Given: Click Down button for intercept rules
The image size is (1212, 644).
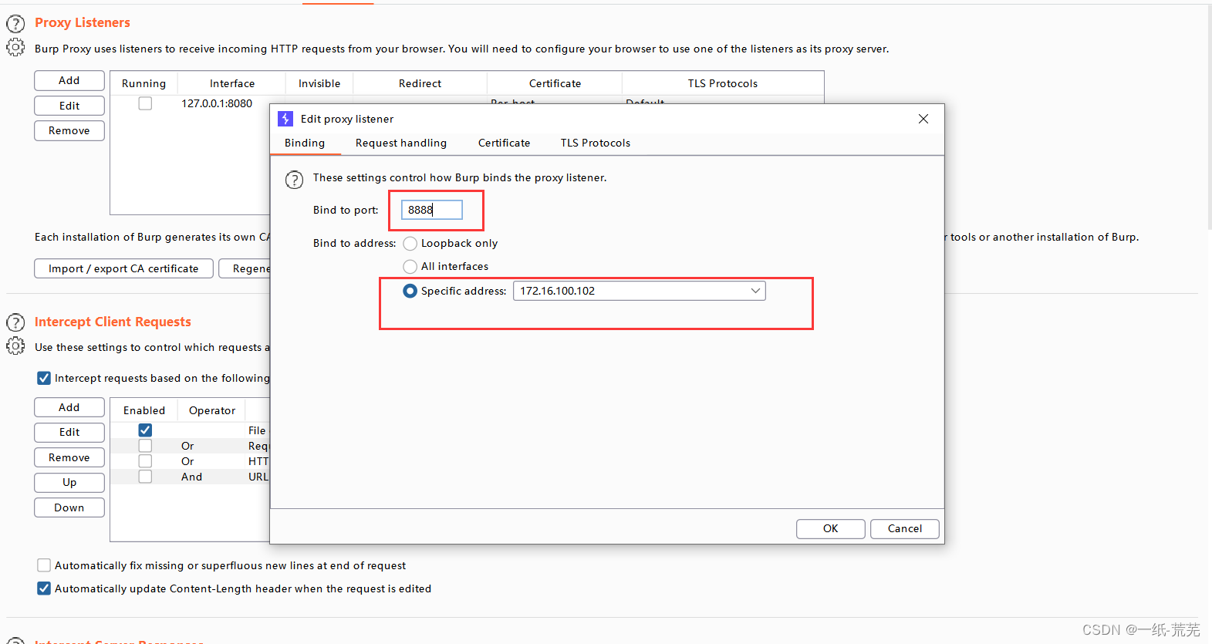Looking at the screenshot, I should 69,507.
